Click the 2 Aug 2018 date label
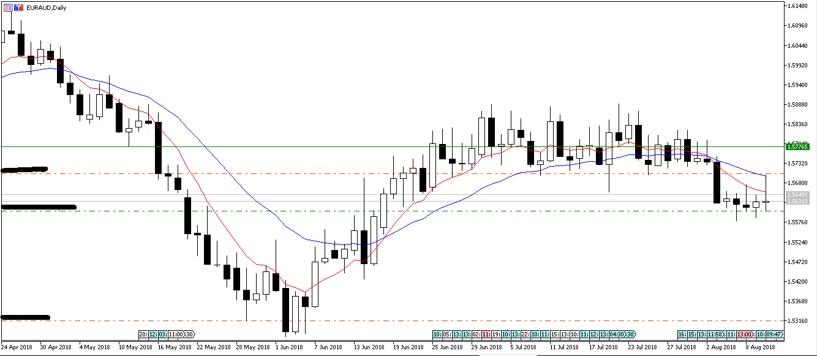The image size is (817, 356). 722,347
